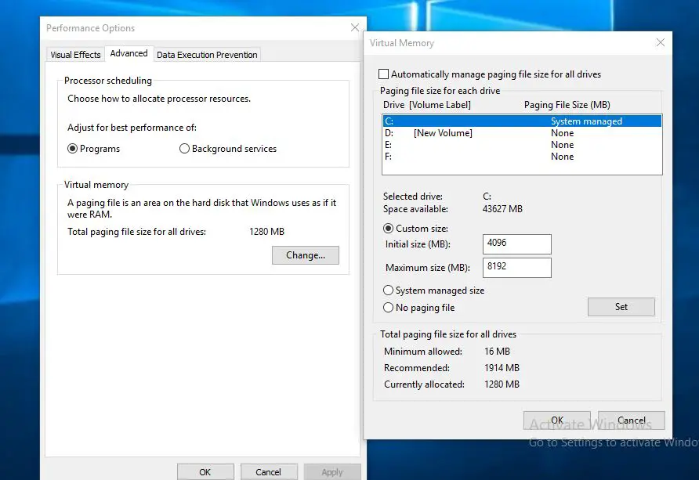
Task: Select the No paging file option
Action: point(389,308)
